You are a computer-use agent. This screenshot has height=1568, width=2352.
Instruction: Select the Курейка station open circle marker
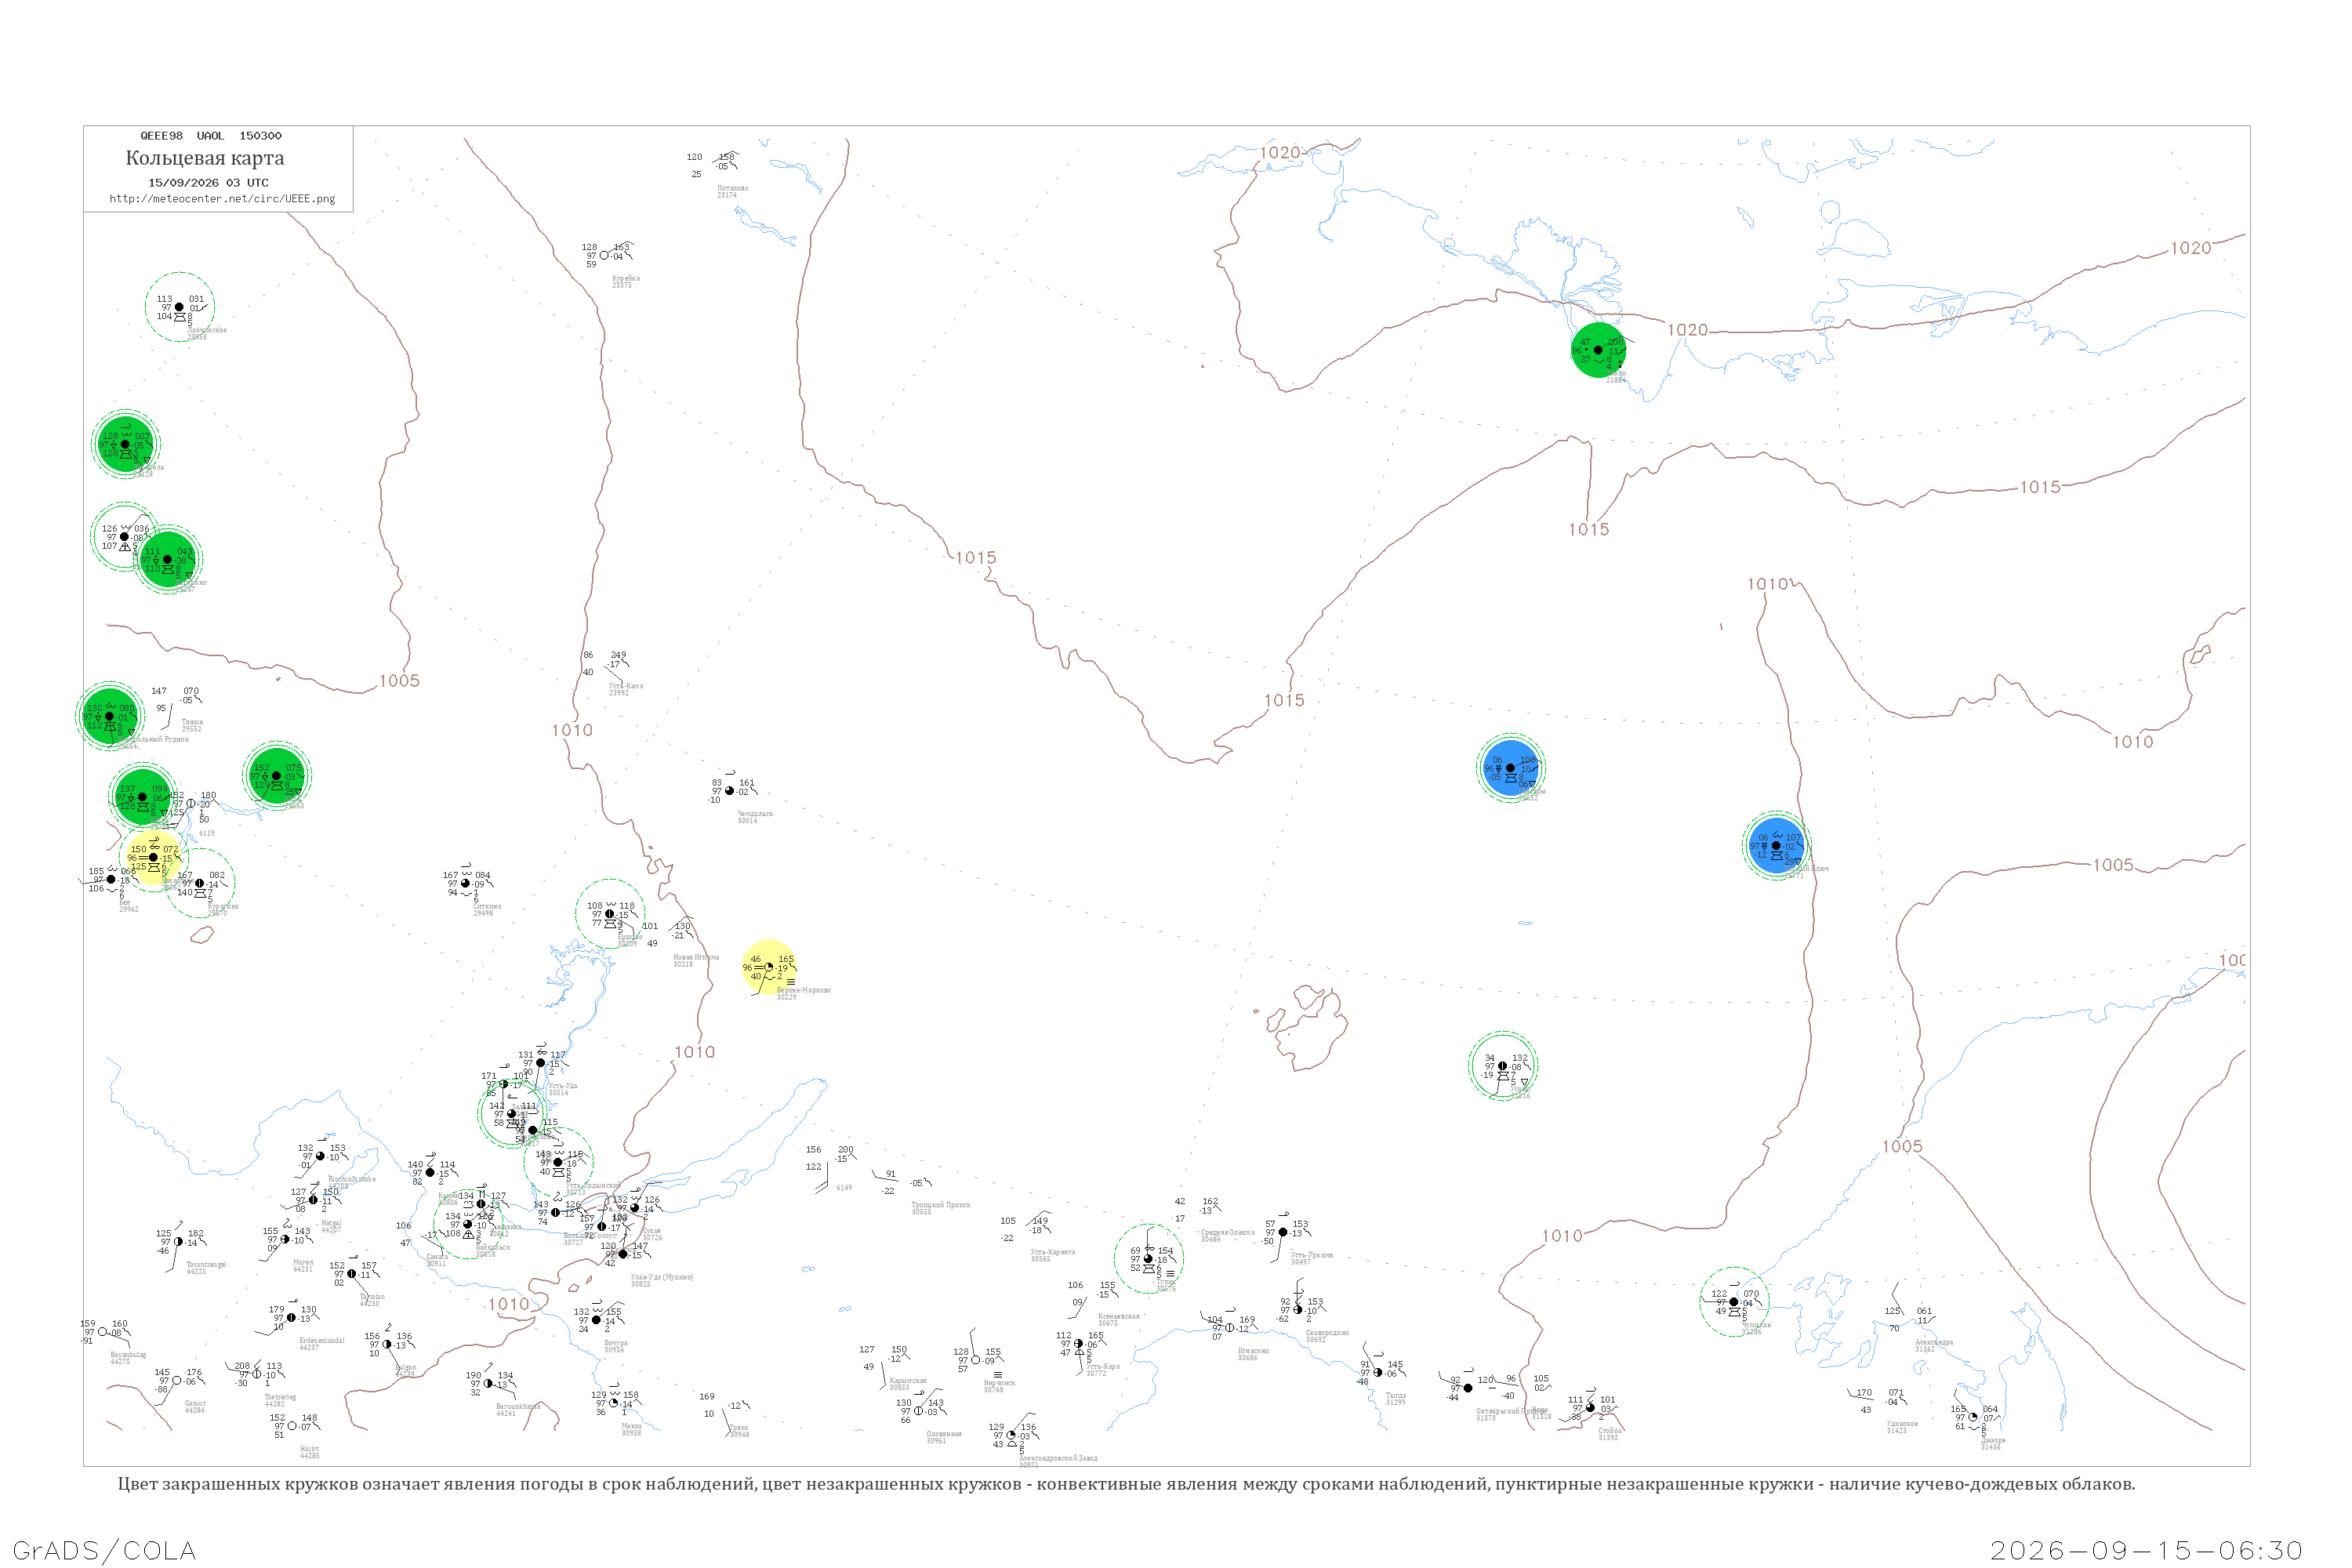(604, 256)
